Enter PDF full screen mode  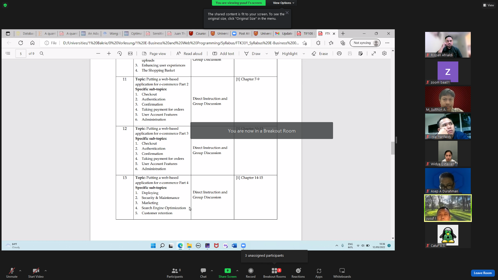click(374, 53)
